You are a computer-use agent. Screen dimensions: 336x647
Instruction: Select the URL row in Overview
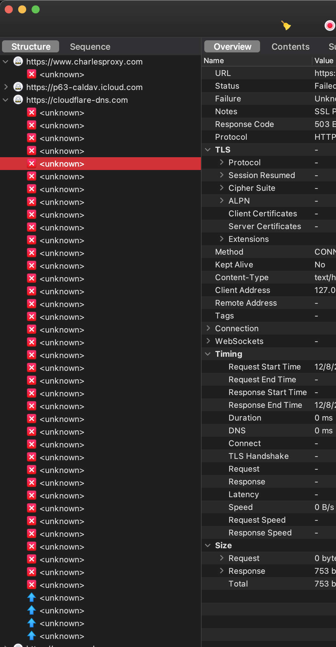pos(269,73)
